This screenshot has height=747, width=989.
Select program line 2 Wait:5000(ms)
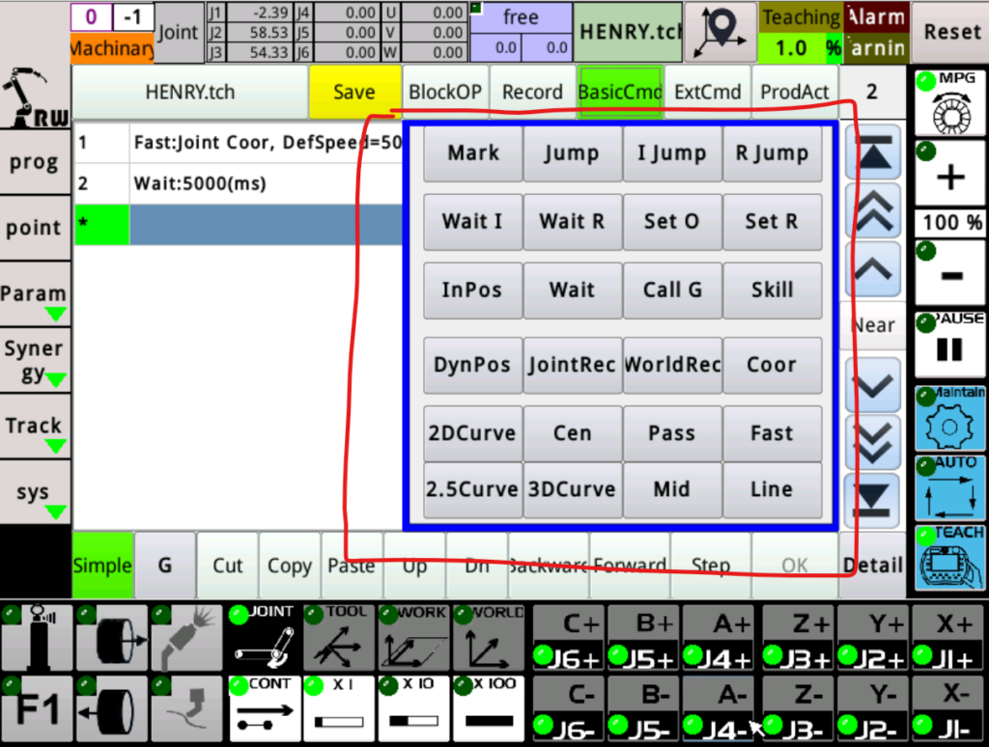[266, 183]
